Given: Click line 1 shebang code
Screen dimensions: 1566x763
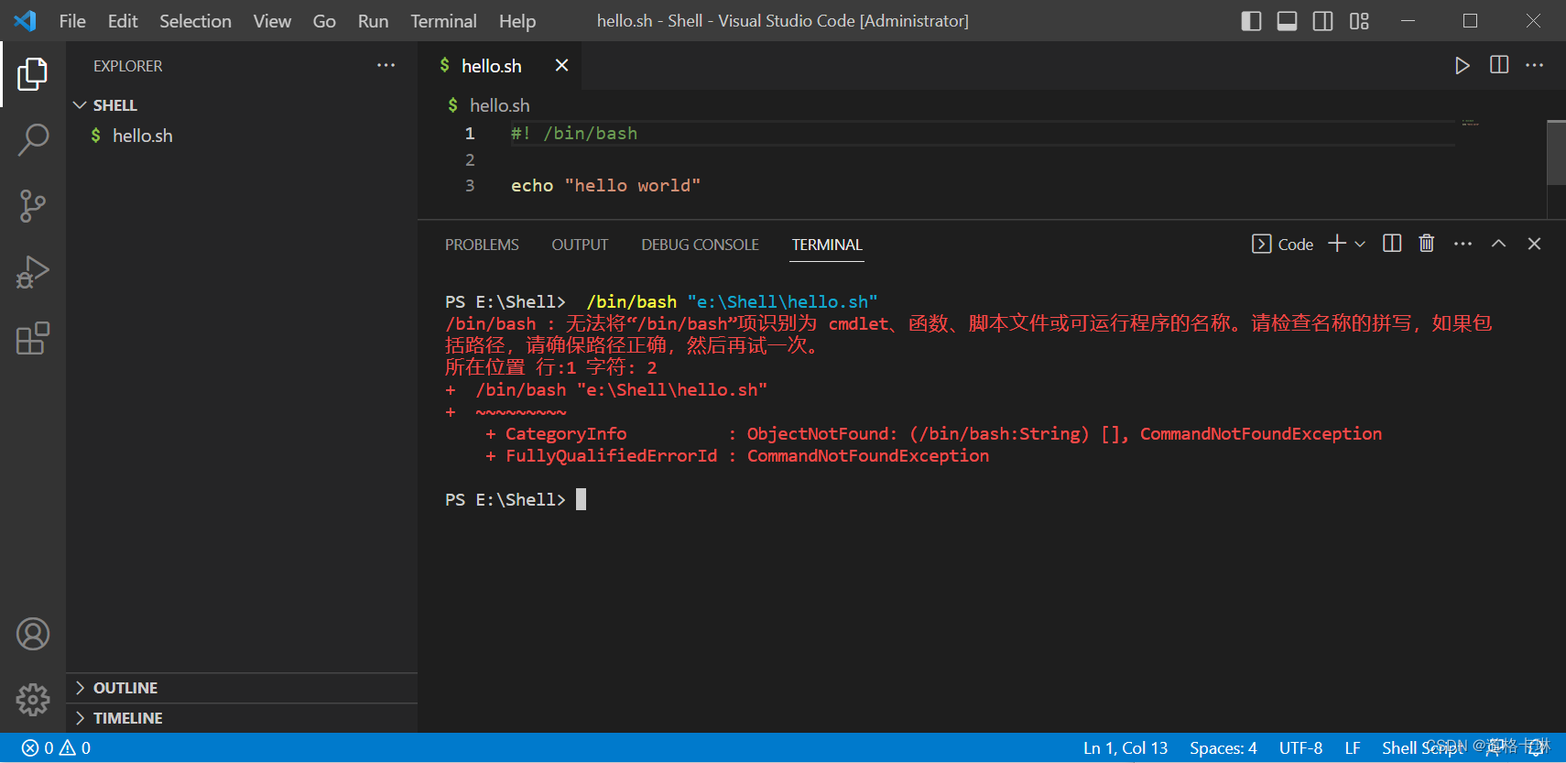Looking at the screenshot, I should [x=574, y=134].
